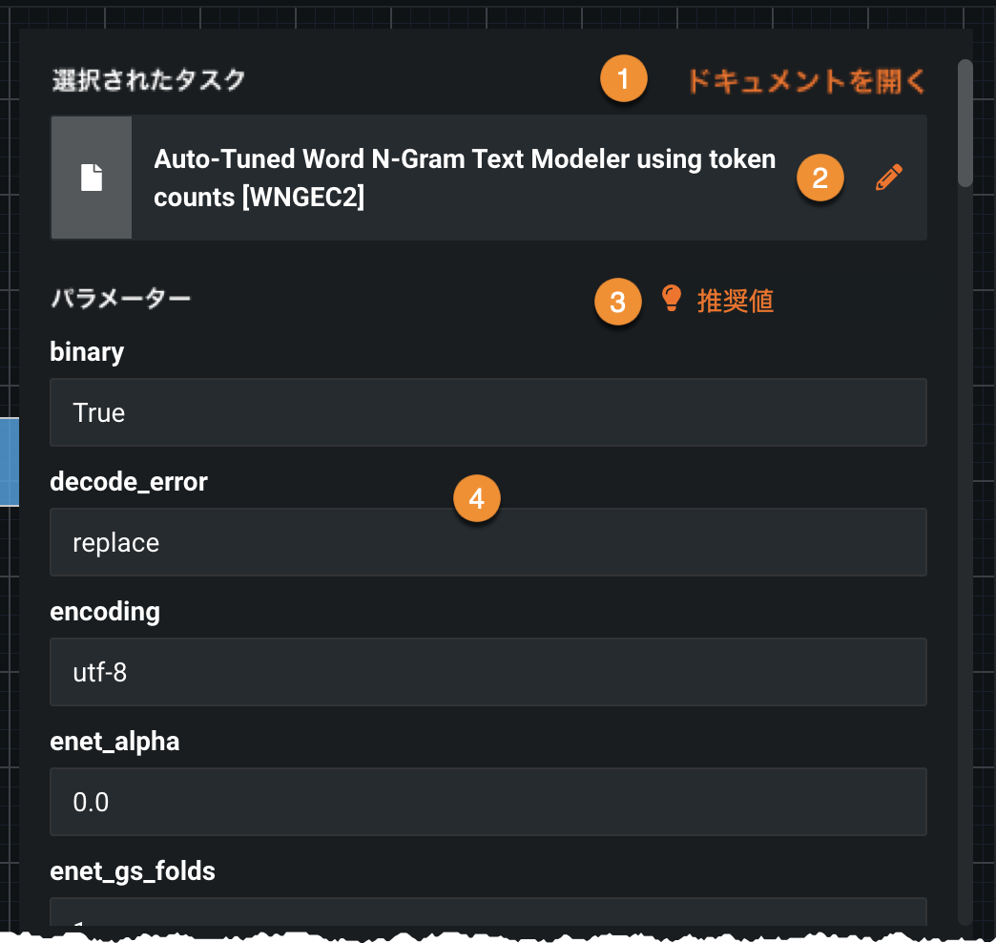Click the orange badge numbered 2
Image resolution: width=996 pixels, height=943 pixels.
(x=820, y=178)
